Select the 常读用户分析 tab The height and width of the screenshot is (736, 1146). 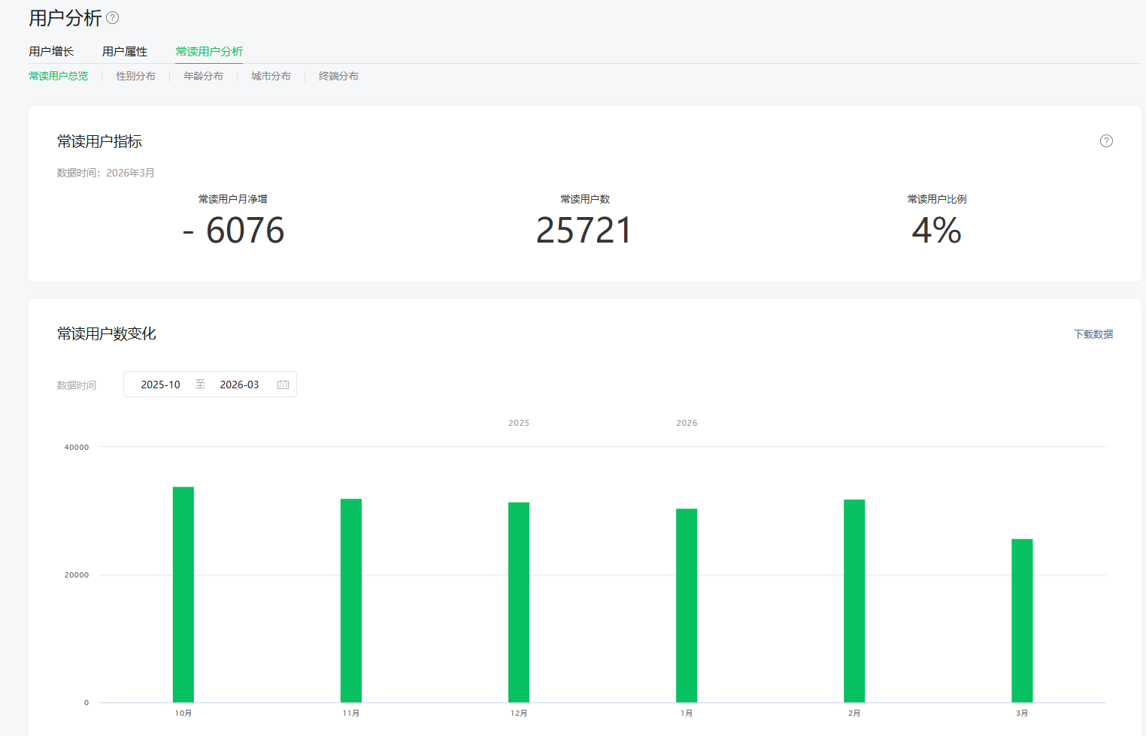(x=209, y=52)
